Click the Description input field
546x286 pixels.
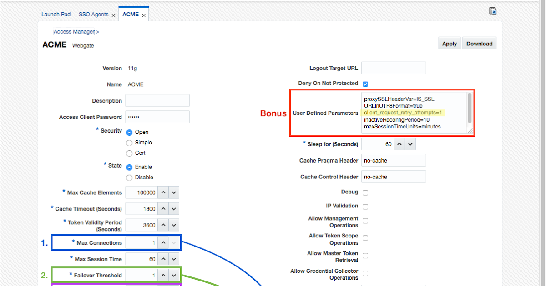pyautogui.click(x=157, y=100)
